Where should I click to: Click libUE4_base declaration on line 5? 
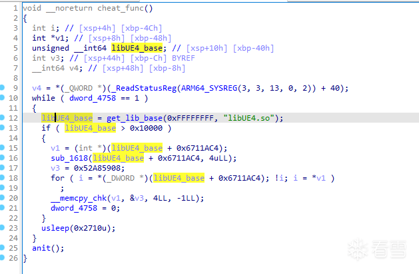(137, 48)
